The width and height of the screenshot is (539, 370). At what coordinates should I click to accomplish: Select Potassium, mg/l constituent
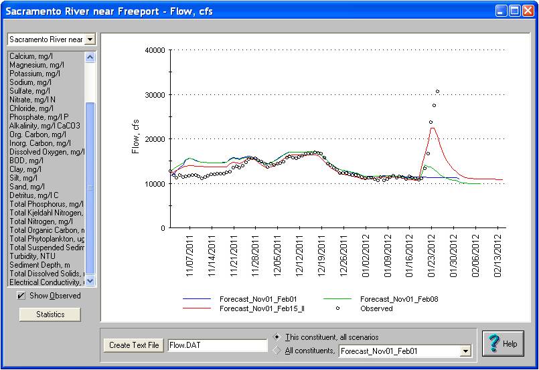pos(34,74)
